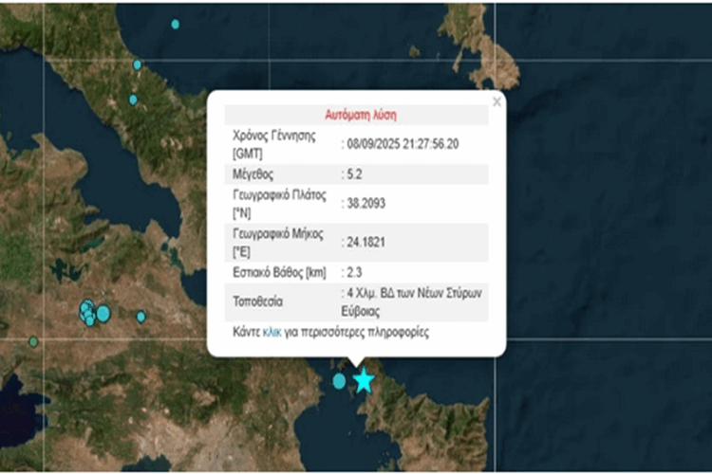Select the third cyan marker from the top

(x=133, y=100)
